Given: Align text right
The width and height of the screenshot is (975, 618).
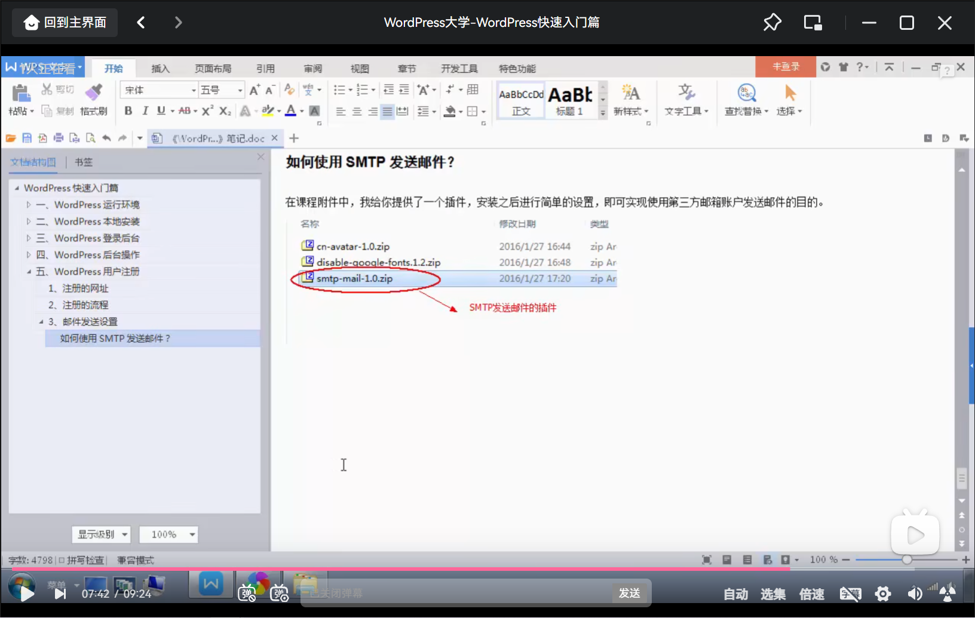Looking at the screenshot, I should [x=372, y=111].
